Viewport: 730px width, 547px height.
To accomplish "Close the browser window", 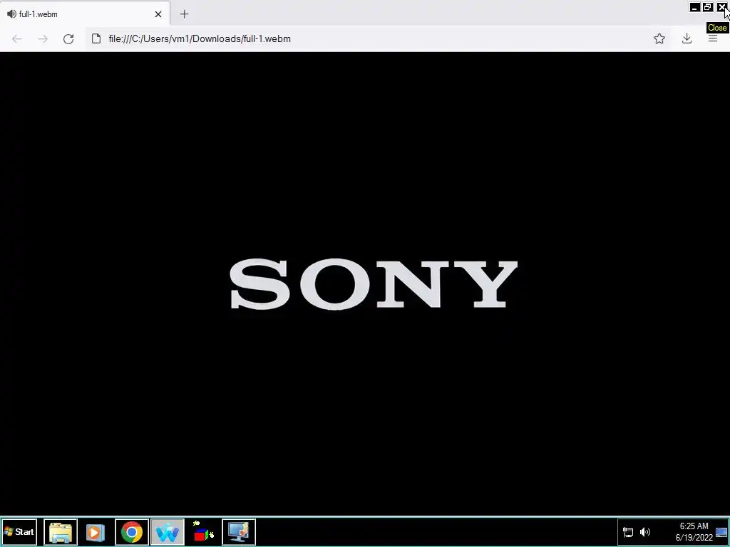I will pos(721,7).
